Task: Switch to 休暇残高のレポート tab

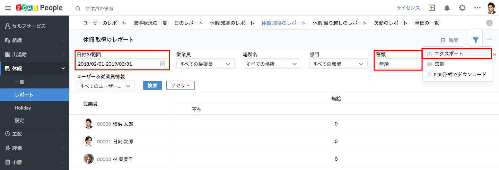Action: pyautogui.click(x=232, y=23)
